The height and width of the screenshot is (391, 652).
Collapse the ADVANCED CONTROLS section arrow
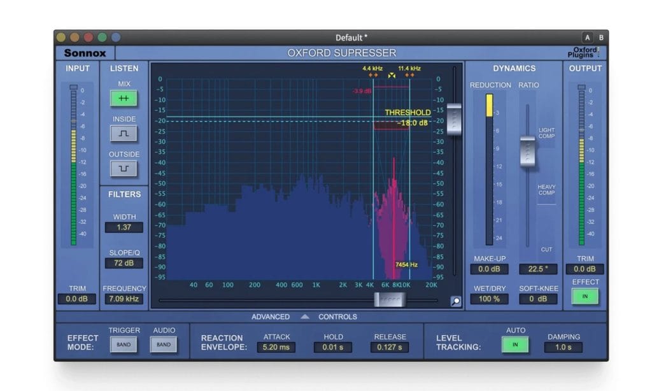(304, 316)
